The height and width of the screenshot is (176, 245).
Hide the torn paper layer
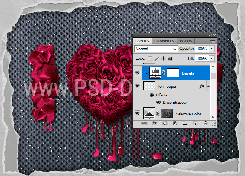(x=137, y=86)
